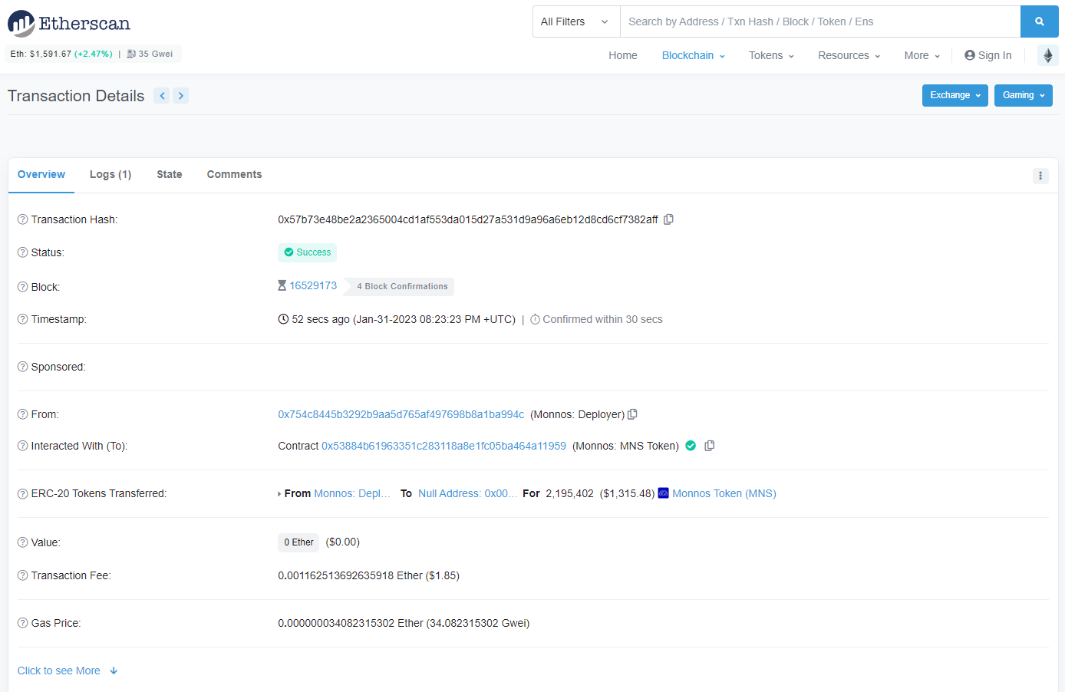Click help icon next to Gas Price
The width and height of the screenshot is (1065, 692).
click(x=22, y=623)
